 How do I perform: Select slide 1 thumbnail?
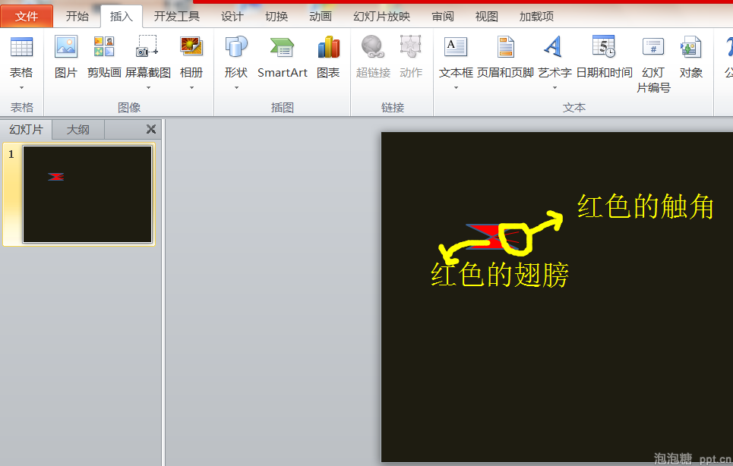(87, 194)
